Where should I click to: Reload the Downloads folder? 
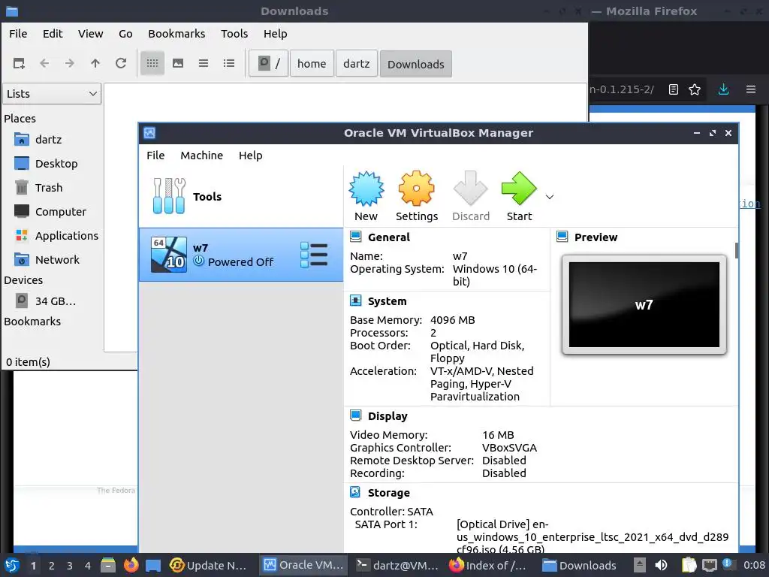coord(121,63)
